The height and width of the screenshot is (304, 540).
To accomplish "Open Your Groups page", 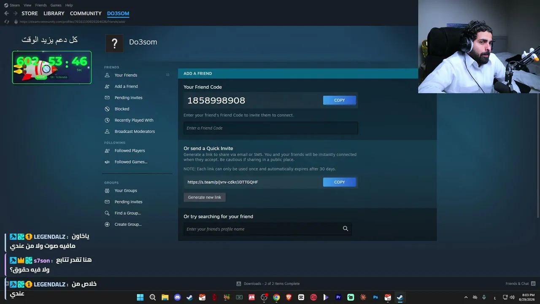I will (x=126, y=191).
